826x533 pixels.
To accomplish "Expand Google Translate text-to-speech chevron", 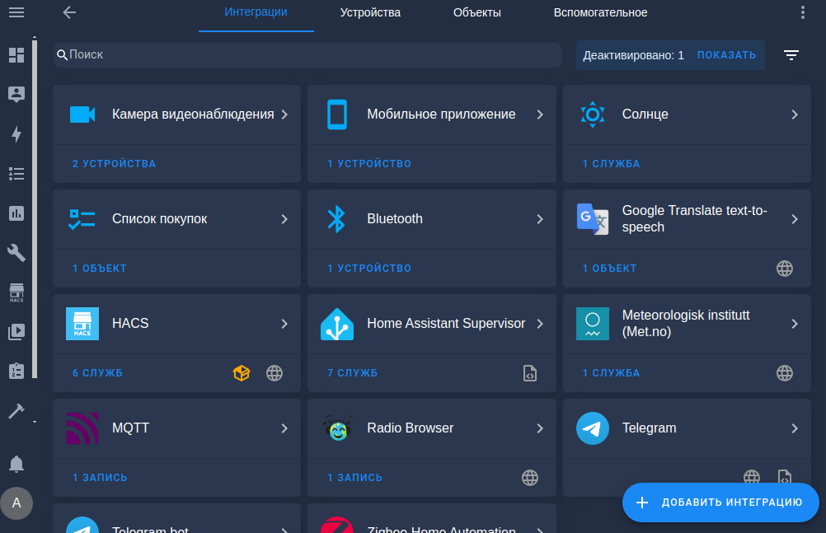I will [795, 219].
